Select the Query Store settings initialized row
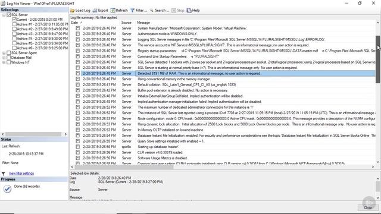381x214 pixels. click(x=222, y=141)
